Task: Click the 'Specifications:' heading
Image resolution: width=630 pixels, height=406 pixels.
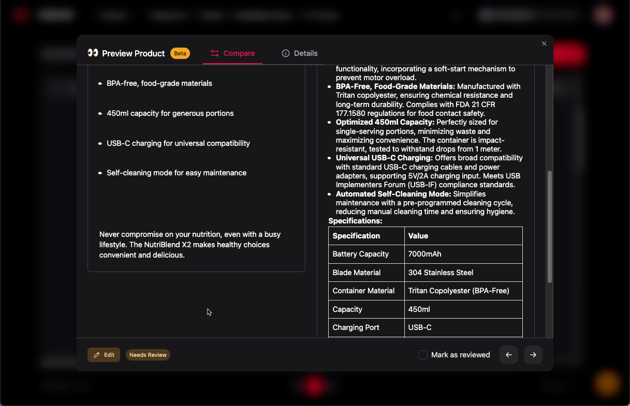Action: tap(355, 221)
